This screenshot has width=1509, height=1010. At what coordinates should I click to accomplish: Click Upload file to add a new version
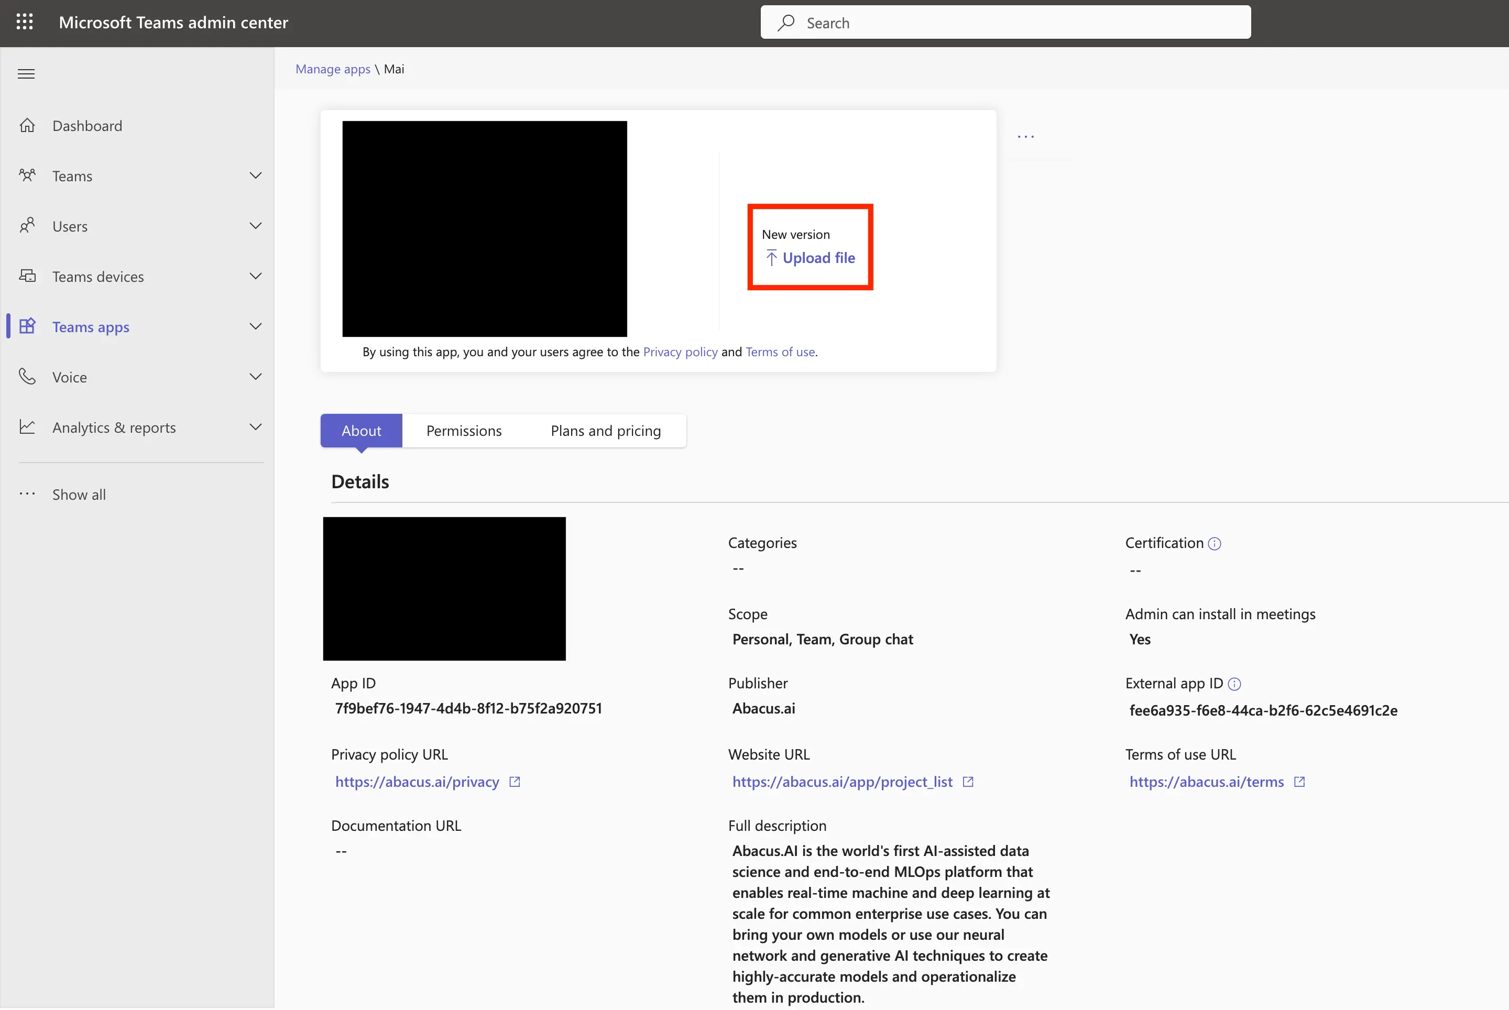(818, 258)
